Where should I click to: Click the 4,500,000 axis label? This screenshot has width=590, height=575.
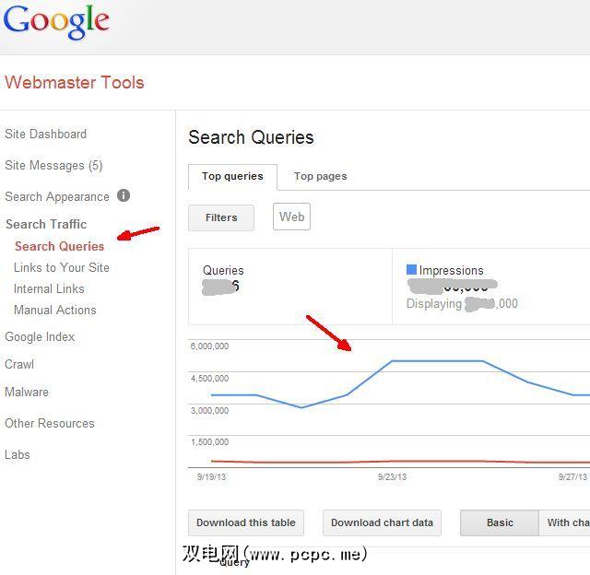tap(209, 379)
